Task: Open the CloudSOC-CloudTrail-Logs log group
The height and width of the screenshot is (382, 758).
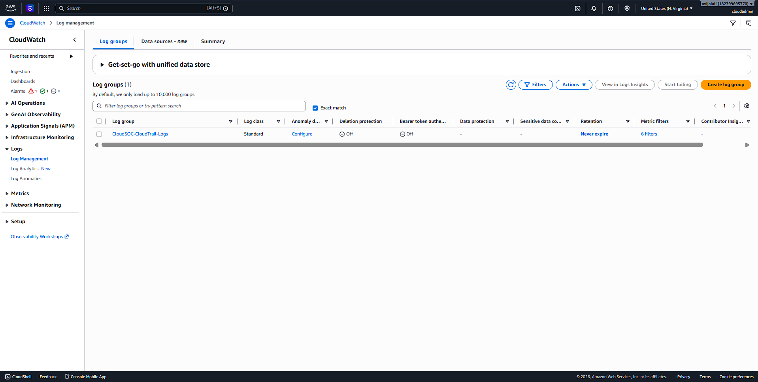Action: point(140,134)
